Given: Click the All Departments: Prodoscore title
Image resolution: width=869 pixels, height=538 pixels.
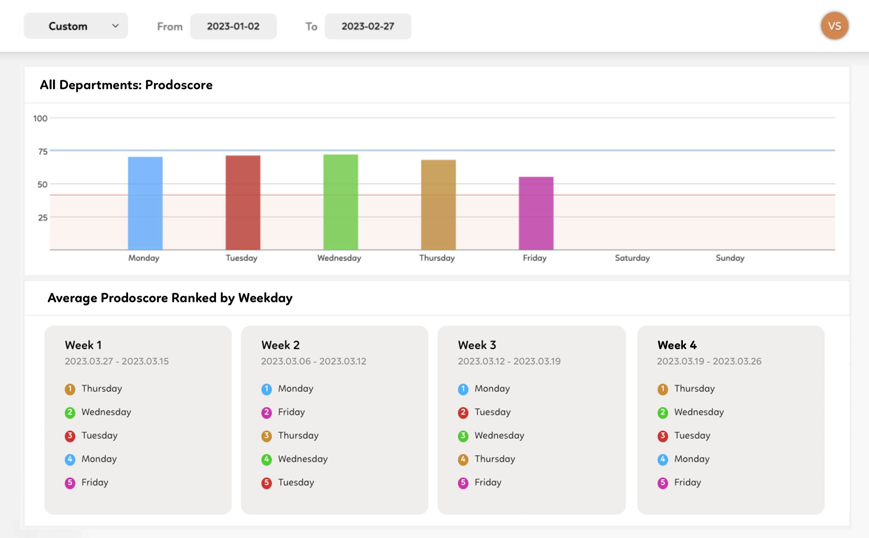Looking at the screenshot, I should (126, 85).
